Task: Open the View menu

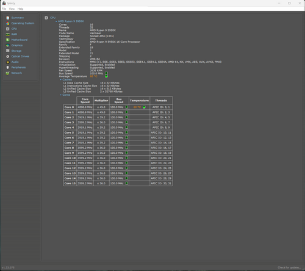Action: [x=12, y=9]
